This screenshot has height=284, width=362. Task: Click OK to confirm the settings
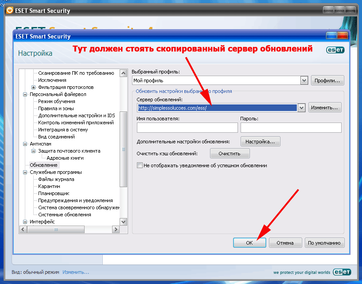[x=249, y=243]
